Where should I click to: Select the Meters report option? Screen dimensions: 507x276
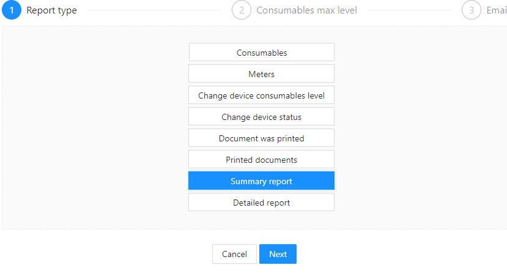(262, 73)
